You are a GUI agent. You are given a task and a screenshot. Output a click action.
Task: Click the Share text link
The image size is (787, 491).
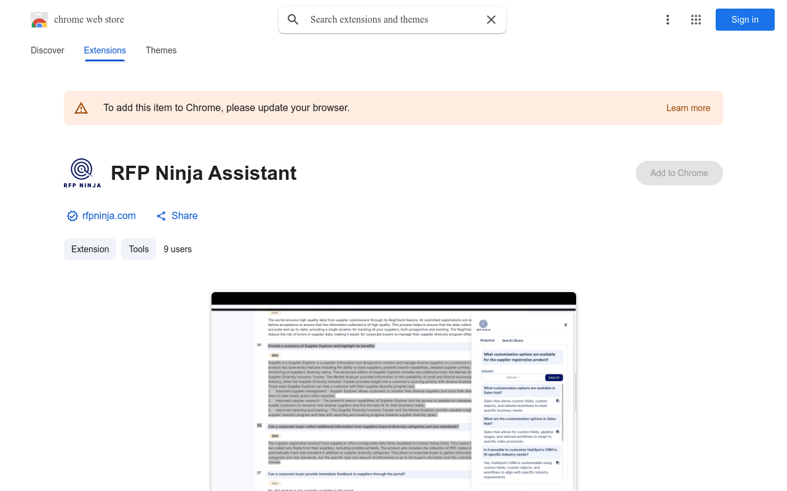184,216
